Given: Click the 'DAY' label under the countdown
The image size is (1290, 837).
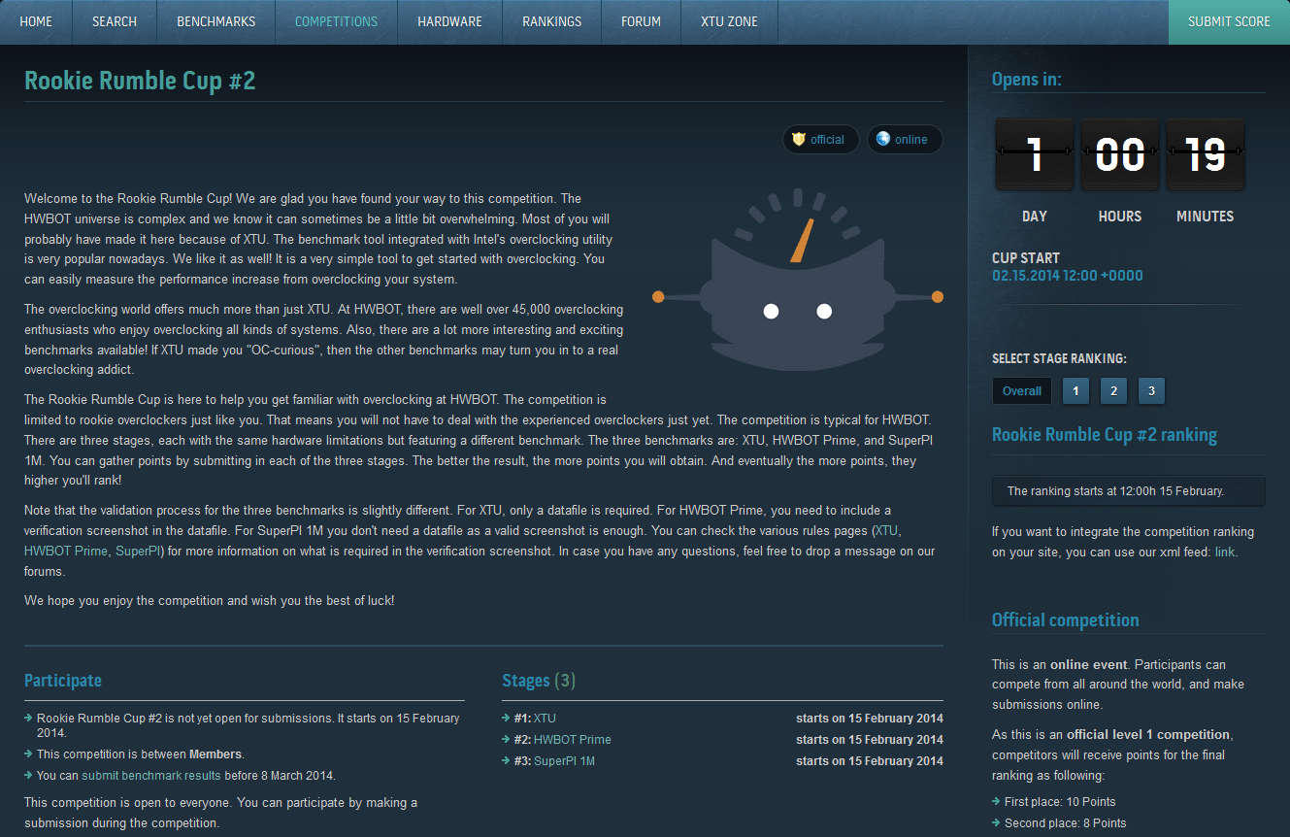Looking at the screenshot, I should tap(1035, 217).
